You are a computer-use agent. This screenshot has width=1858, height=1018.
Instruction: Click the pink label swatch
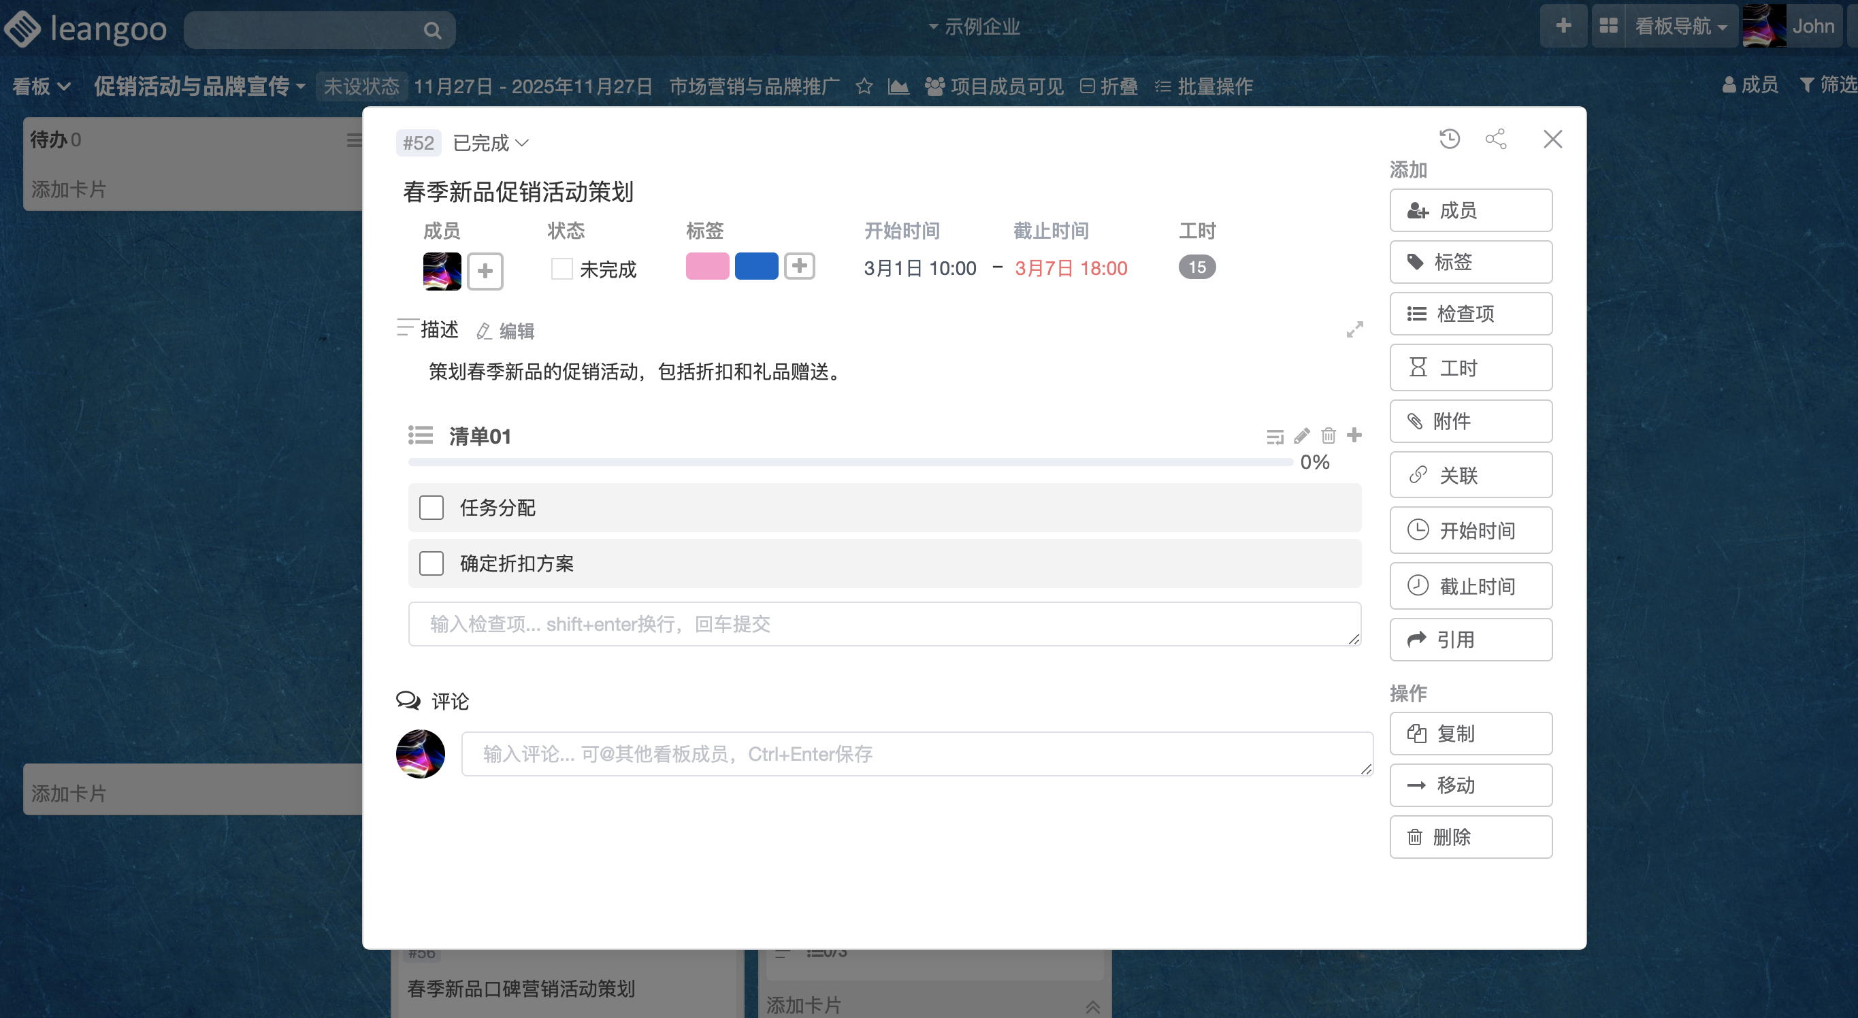point(707,266)
